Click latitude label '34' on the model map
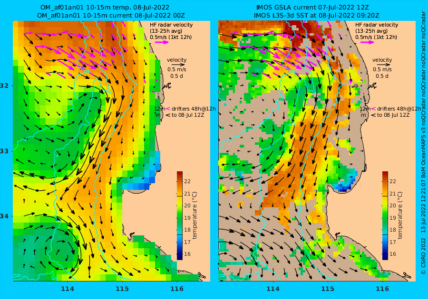 [x=4, y=216]
